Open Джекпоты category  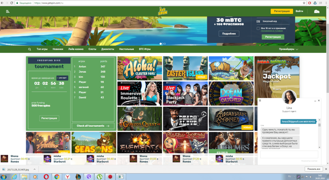[108, 49]
